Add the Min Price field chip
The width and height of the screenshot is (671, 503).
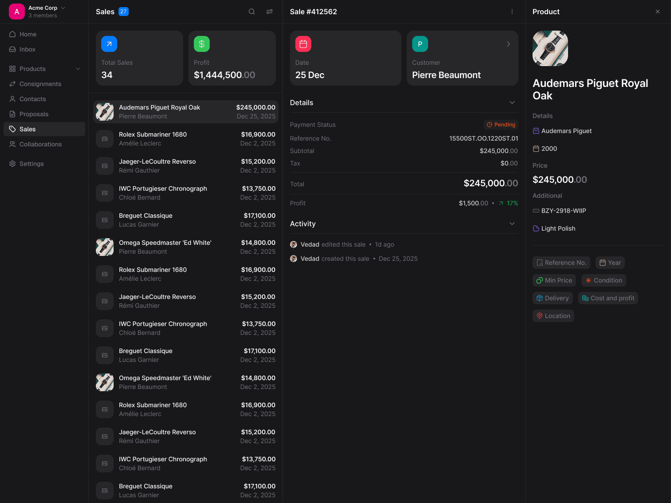(554, 280)
